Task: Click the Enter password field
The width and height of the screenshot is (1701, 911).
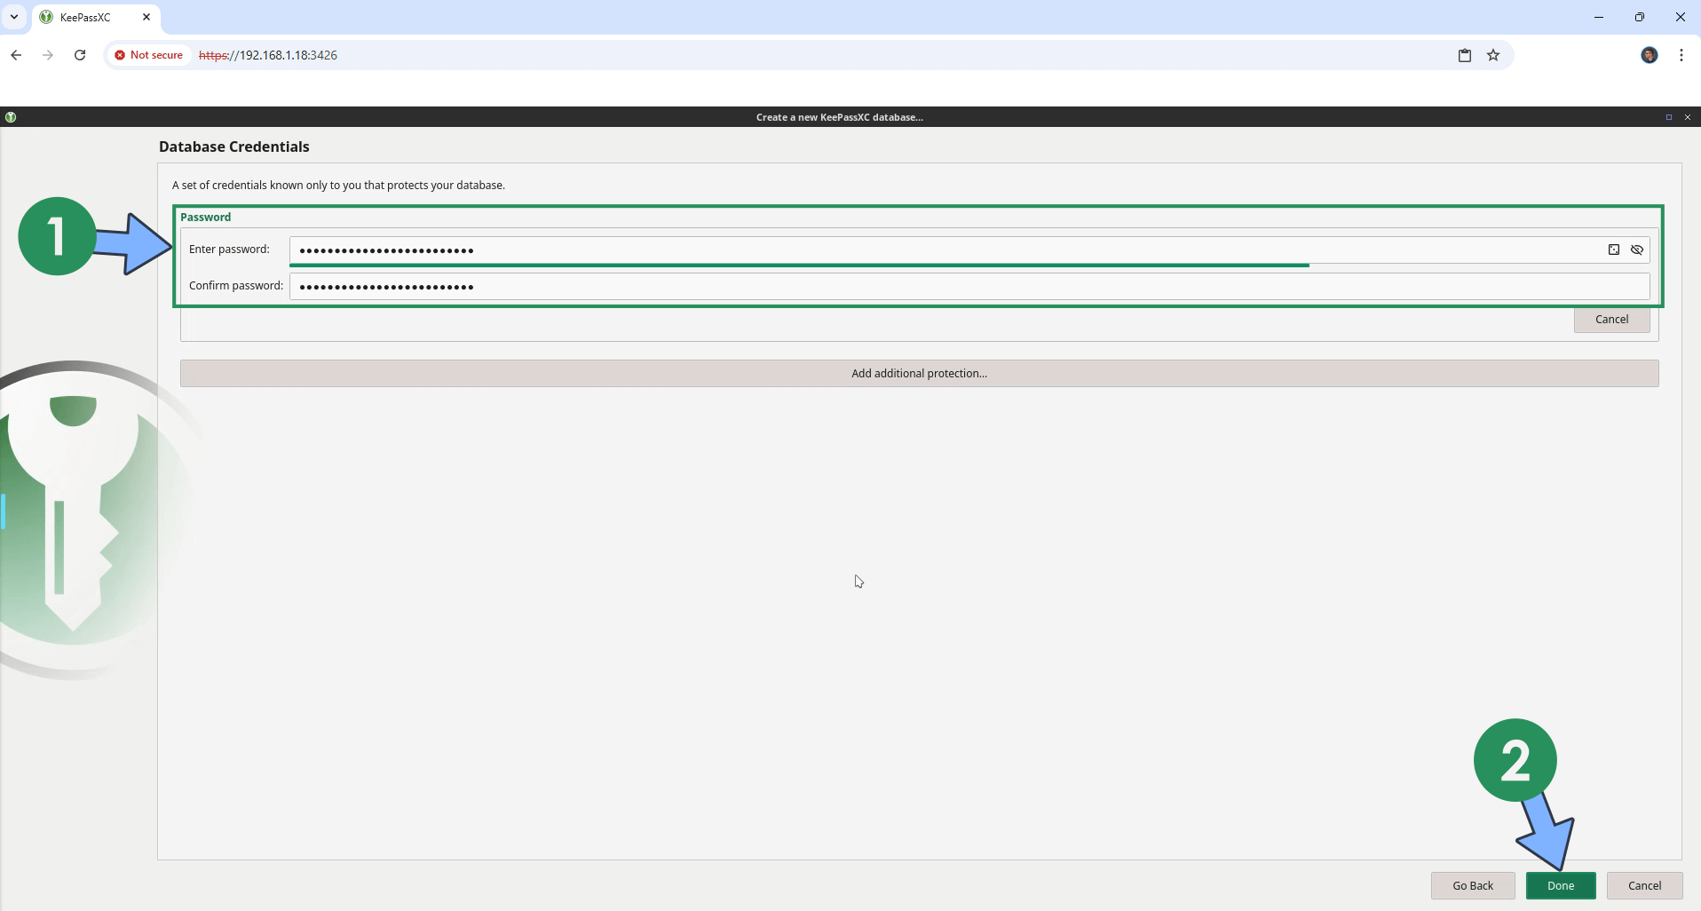Action: 969,250
